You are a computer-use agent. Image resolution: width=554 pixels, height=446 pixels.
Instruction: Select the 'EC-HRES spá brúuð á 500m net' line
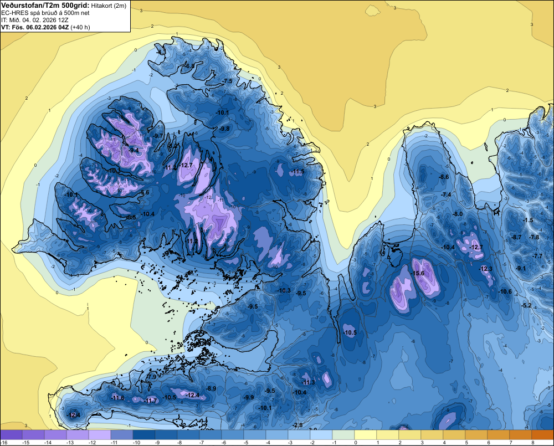(45, 13)
